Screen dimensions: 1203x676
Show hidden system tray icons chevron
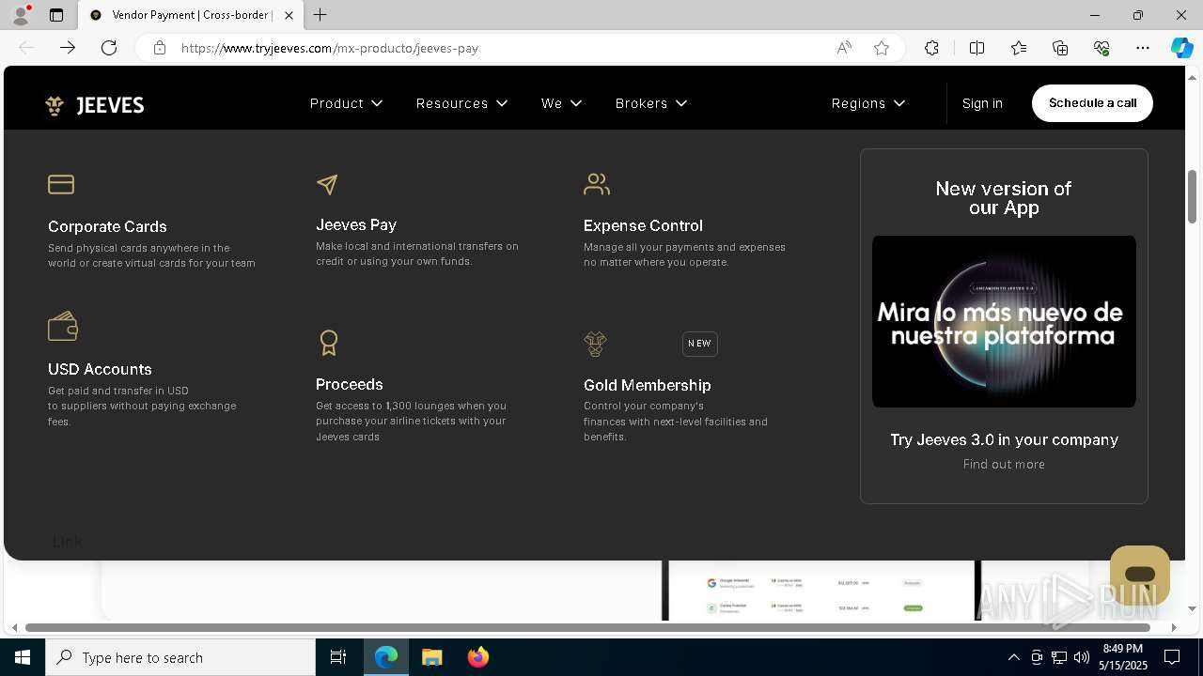(1013, 657)
